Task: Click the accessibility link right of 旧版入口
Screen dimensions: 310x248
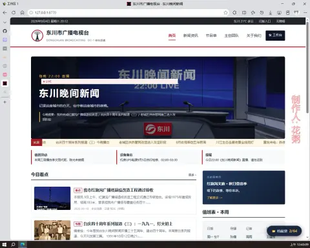Action: point(280,21)
